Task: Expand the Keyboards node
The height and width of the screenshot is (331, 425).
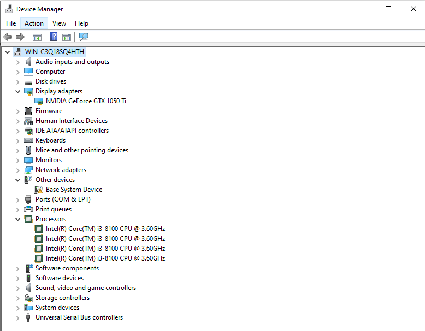Action: [17, 141]
